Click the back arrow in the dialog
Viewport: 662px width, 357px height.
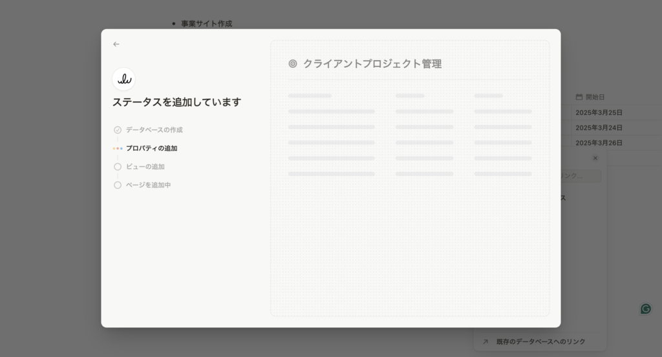pos(116,45)
